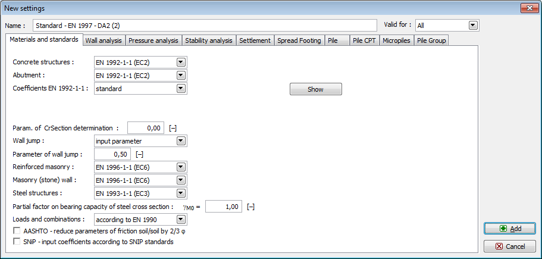Check SNIP input coefficients checkbox
Image resolution: width=542 pixels, height=259 pixels.
[17, 242]
